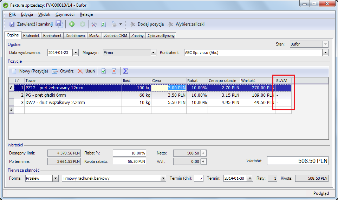Click the greyed forward arrow icon
The height and width of the screenshot is (200, 338).
pos(82,24)
